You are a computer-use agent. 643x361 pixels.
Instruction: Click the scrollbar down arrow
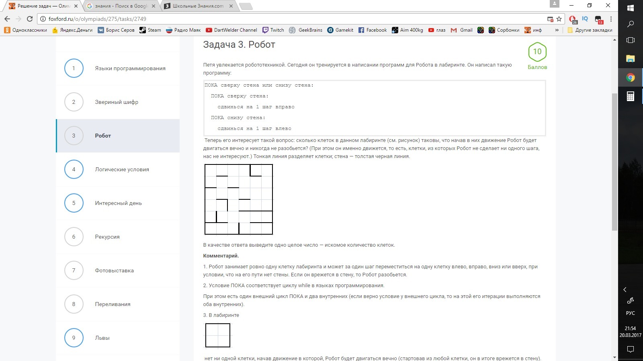pyautogui.click(x=614, y=357)
